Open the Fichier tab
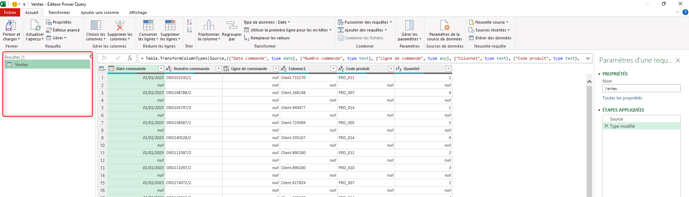 [10, 13]
